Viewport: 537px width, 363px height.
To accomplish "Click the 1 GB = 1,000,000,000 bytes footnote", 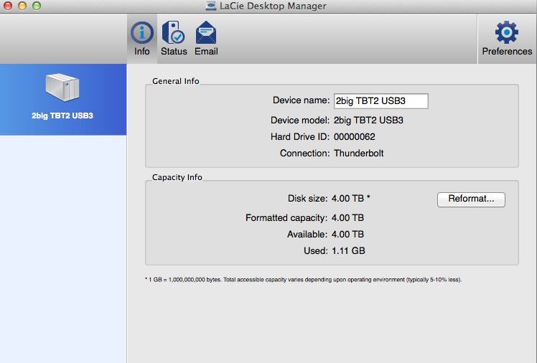I will [304, 280].
